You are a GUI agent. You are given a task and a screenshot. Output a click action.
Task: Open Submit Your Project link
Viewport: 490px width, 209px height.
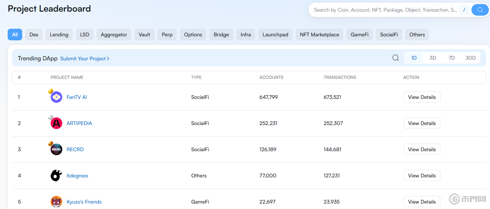(84, 59)
